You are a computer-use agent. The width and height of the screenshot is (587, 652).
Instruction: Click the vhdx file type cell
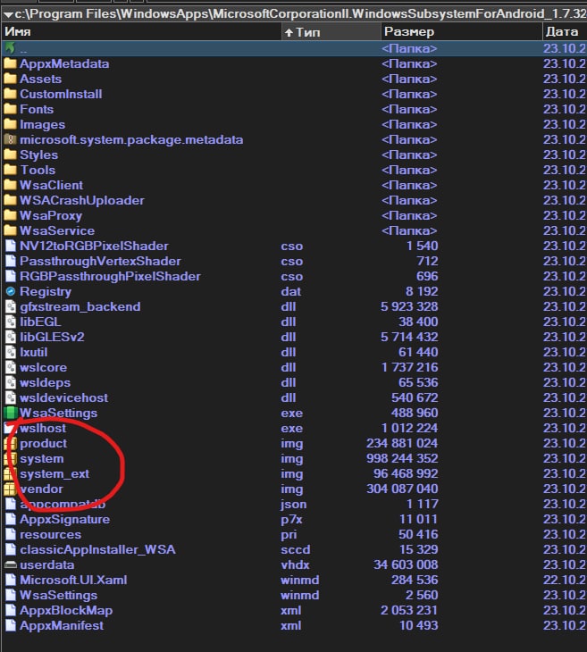[295, 564]
